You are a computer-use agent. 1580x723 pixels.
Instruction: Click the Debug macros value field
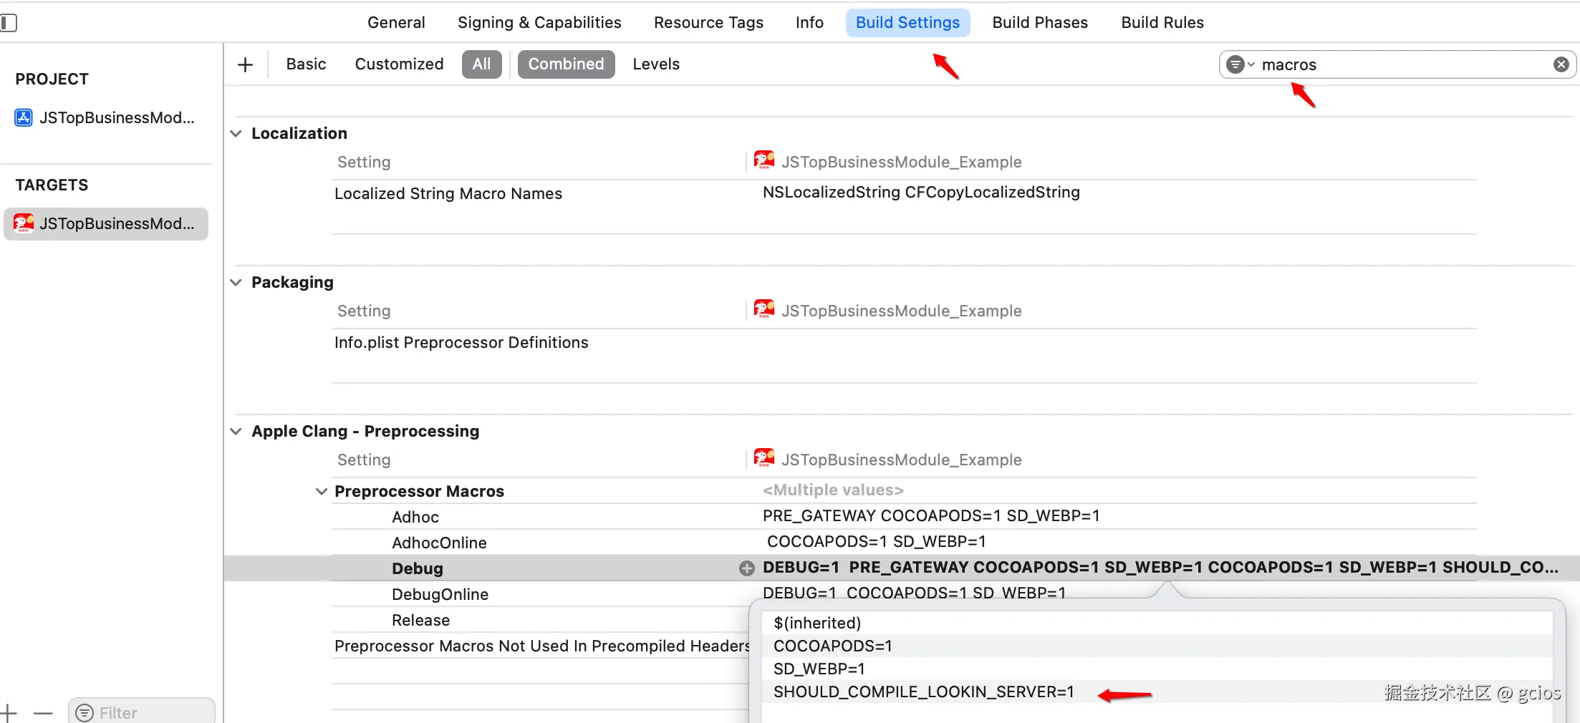tap(1161, 568)
